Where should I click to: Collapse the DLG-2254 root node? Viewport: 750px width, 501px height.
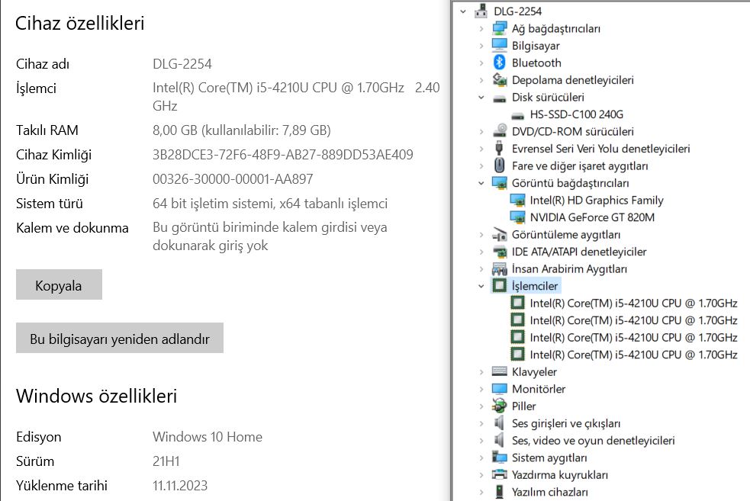pos(463,11)
